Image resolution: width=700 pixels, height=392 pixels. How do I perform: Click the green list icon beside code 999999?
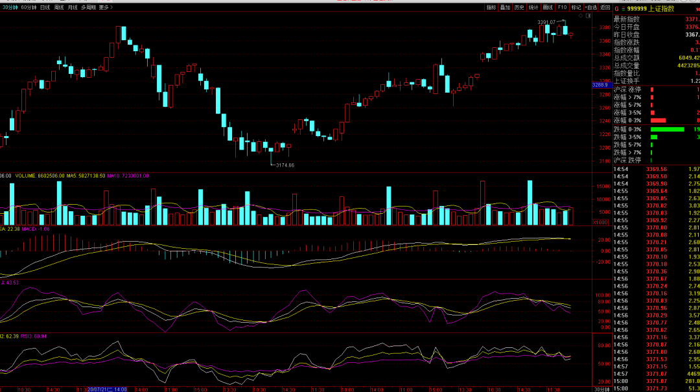pyautogui.click(x=624, y=9)
